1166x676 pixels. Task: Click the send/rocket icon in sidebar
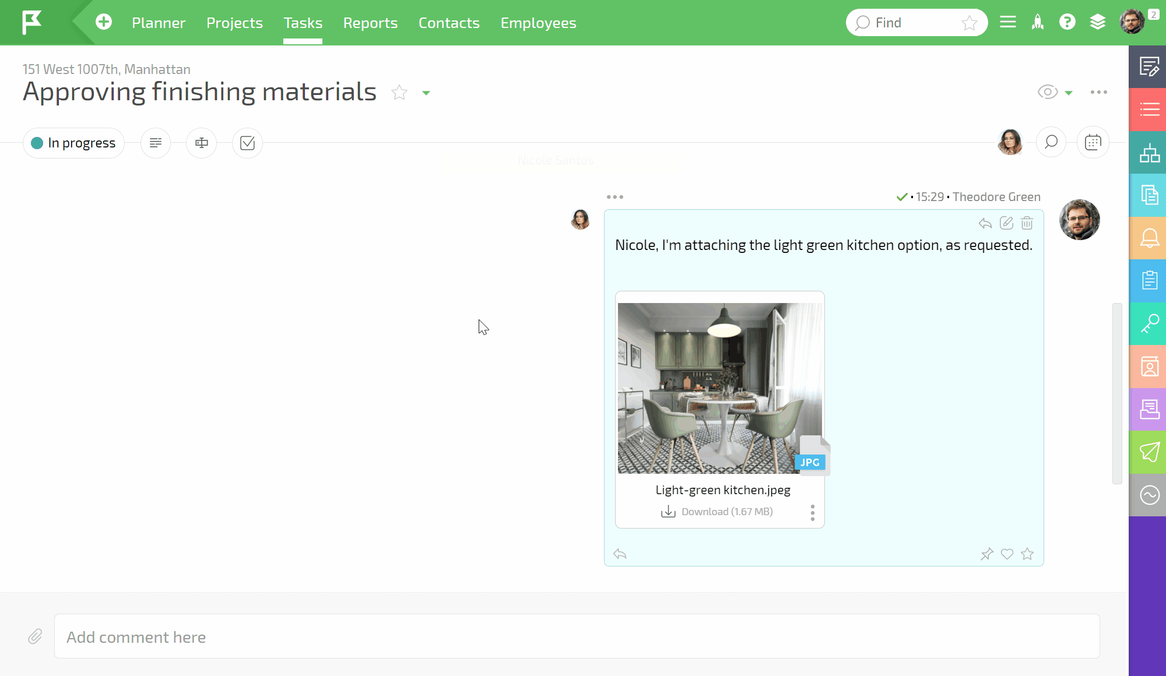click(x=1149, y=452)
